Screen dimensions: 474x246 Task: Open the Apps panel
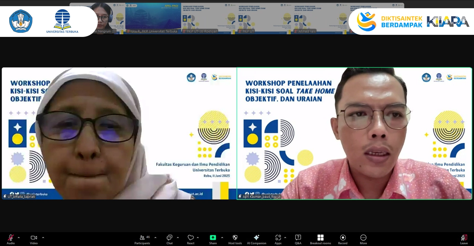click(278, 238)
